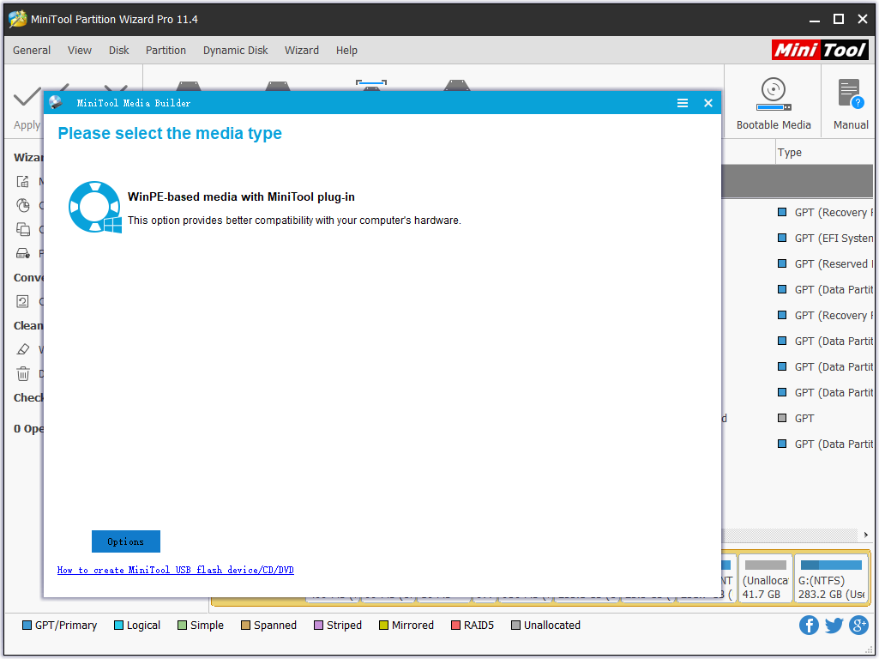Screen dimensions: 879x659
Task: Click the delete trash can sidebar icon
Action: 23,373
